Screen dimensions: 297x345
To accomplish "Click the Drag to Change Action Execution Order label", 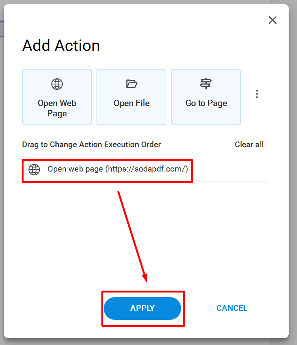I will pyautogui.click(x=92, y=145).
